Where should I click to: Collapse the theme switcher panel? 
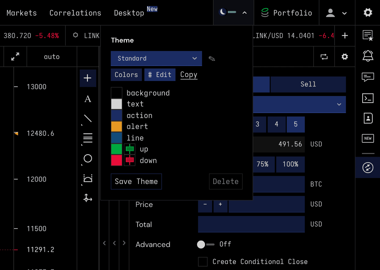click(245, 13)
